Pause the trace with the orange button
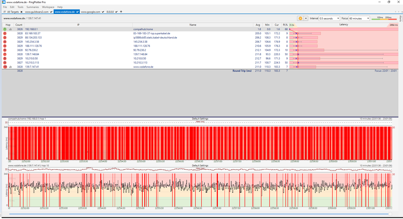 click(x=301, y=19)
